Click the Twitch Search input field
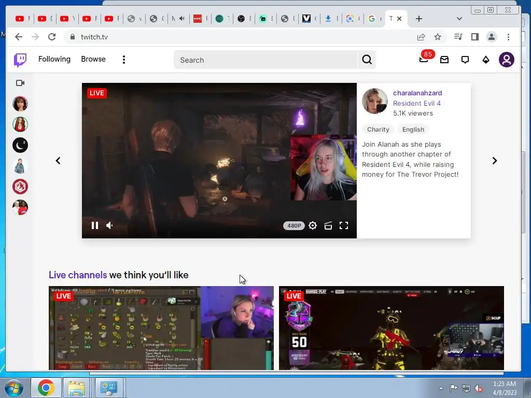This screenshot has height=398, width=531. (x=266, y=60)
